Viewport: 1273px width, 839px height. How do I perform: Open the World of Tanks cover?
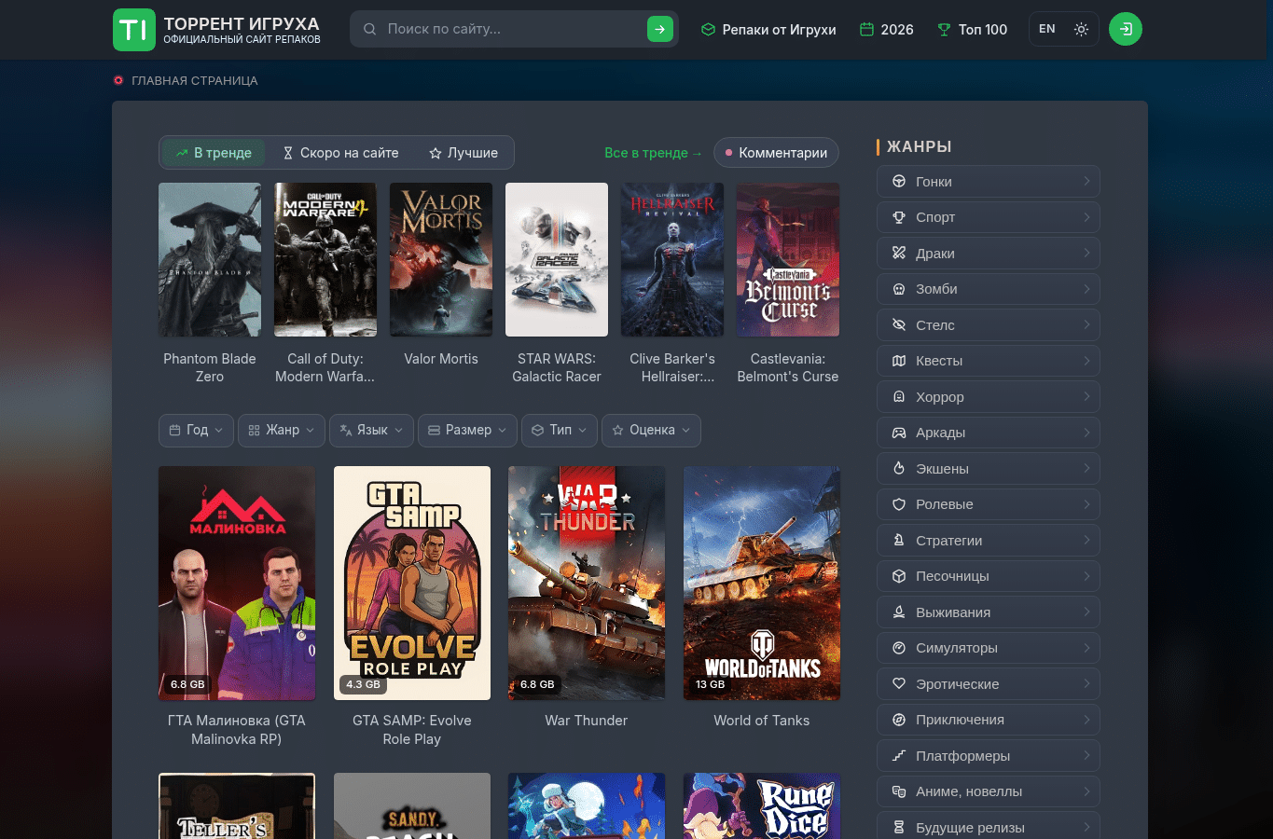pos(762,584)
